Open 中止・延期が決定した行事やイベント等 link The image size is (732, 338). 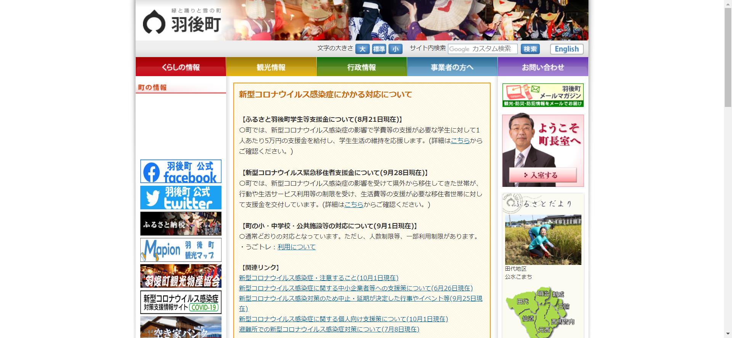[361, 303]
